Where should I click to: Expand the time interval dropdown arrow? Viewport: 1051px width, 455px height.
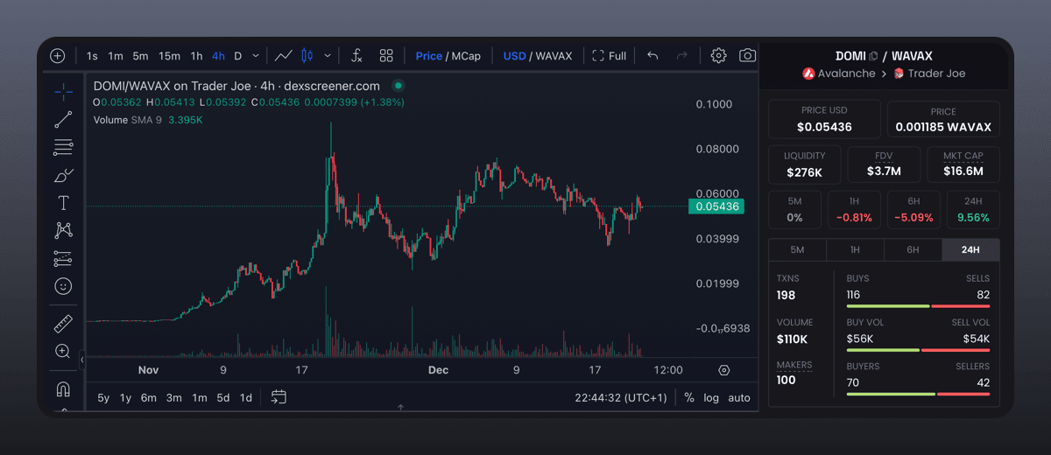(x=256, y=56)
